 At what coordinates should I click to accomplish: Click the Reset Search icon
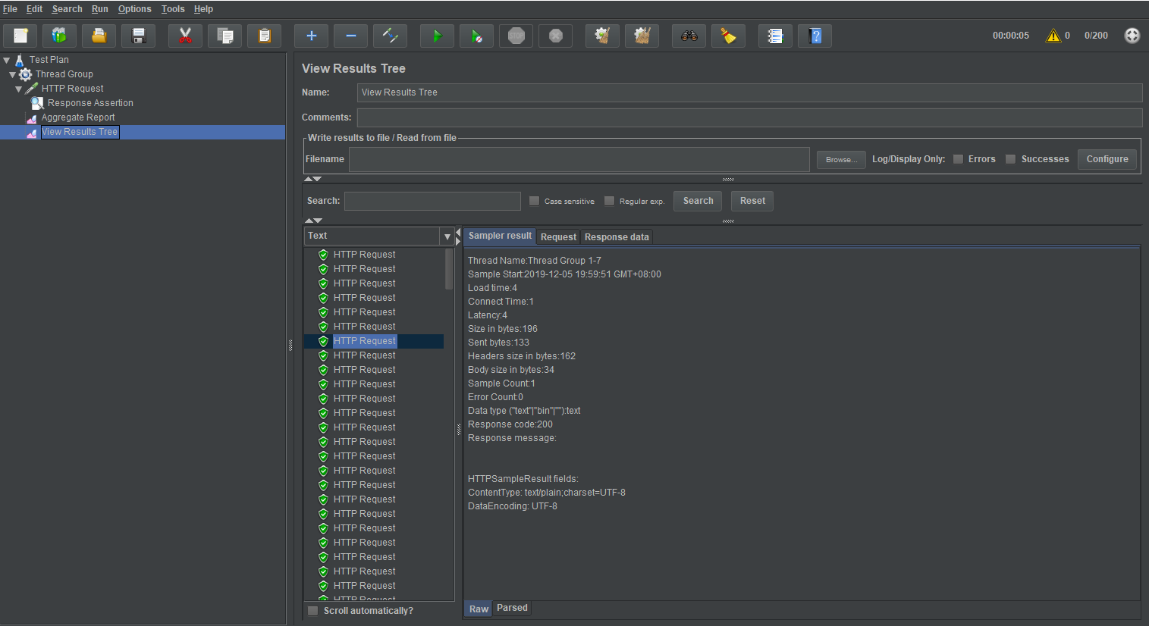point(728,36)
